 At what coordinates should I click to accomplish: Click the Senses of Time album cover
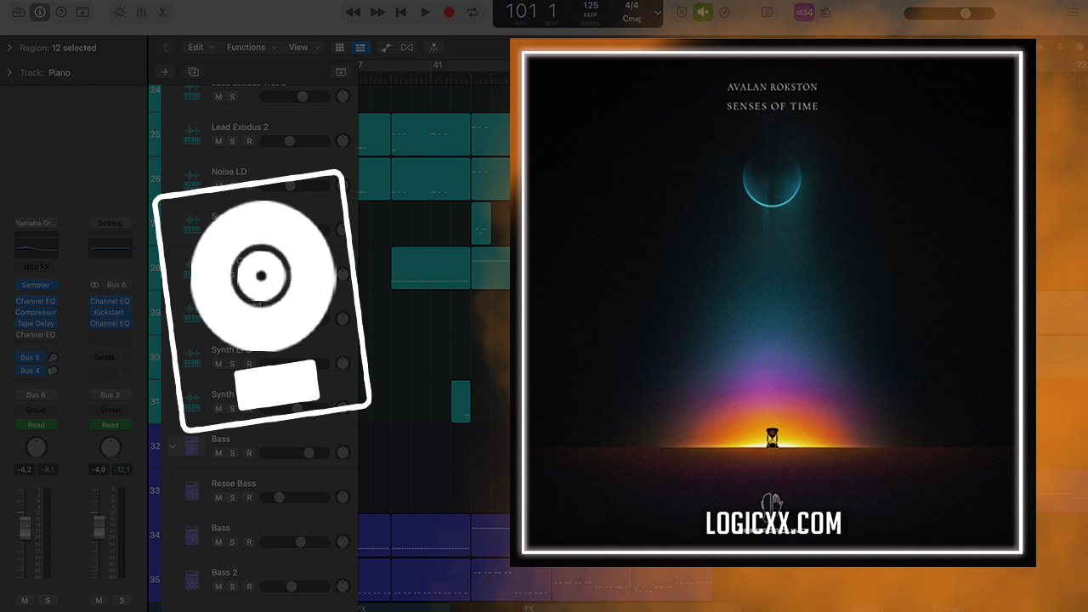(772, 303)
